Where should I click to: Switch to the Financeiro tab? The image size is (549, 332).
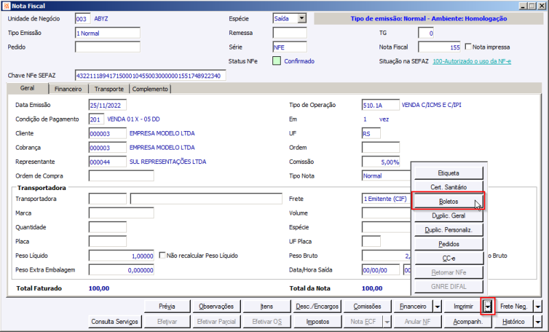(68, 89)
